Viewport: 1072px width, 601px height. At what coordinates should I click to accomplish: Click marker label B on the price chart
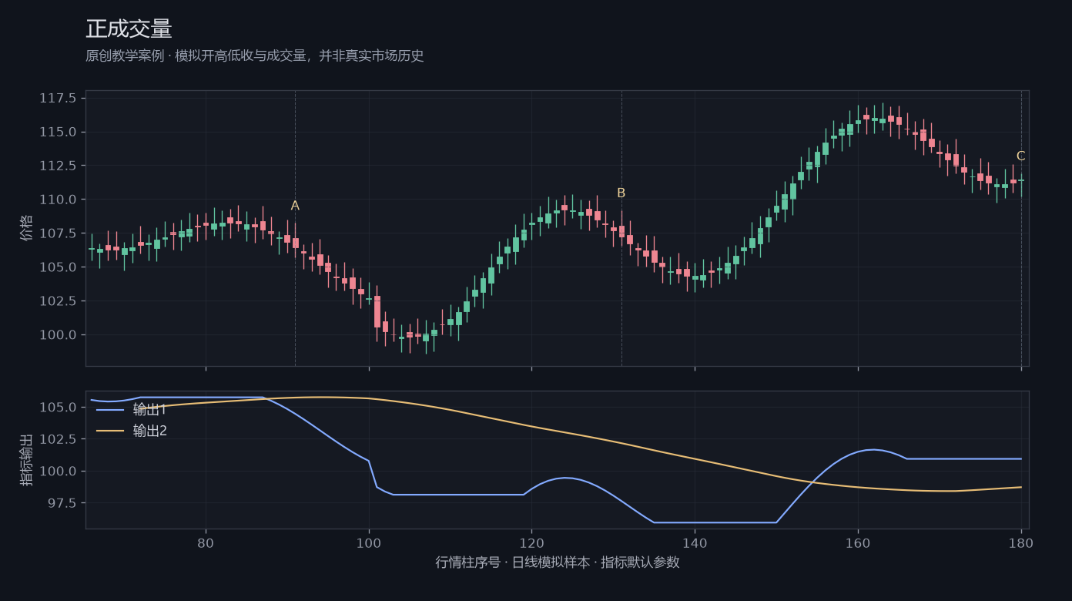(x=621, y=193)
